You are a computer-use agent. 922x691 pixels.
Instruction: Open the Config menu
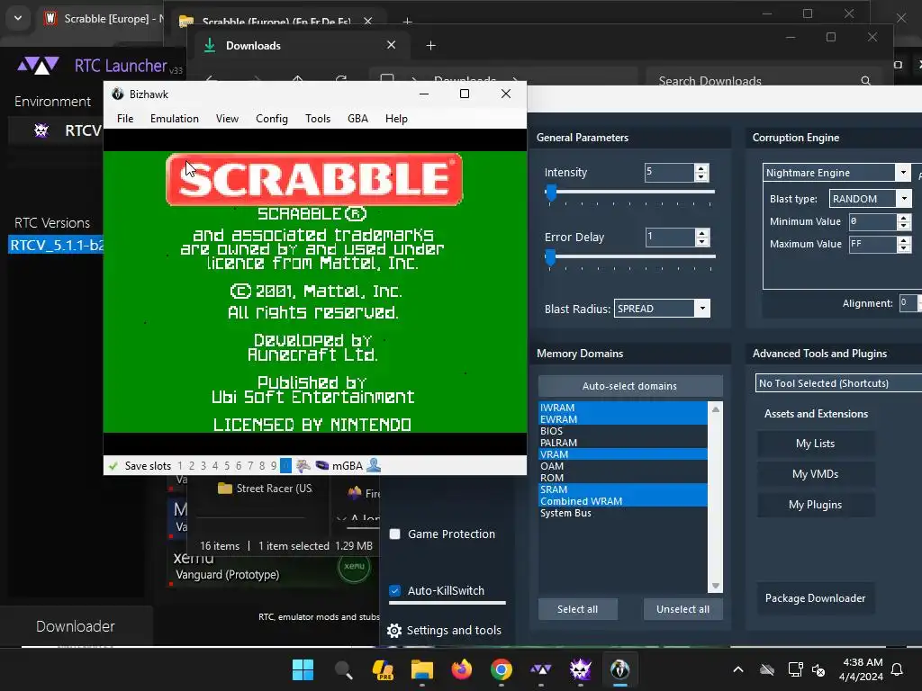272,119
